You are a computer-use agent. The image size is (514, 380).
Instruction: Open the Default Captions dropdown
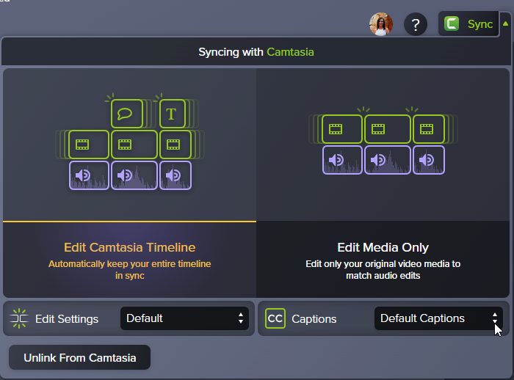point(438,318)
